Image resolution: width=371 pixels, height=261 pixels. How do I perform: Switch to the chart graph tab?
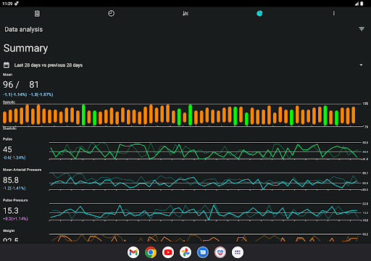click(185, 14)
